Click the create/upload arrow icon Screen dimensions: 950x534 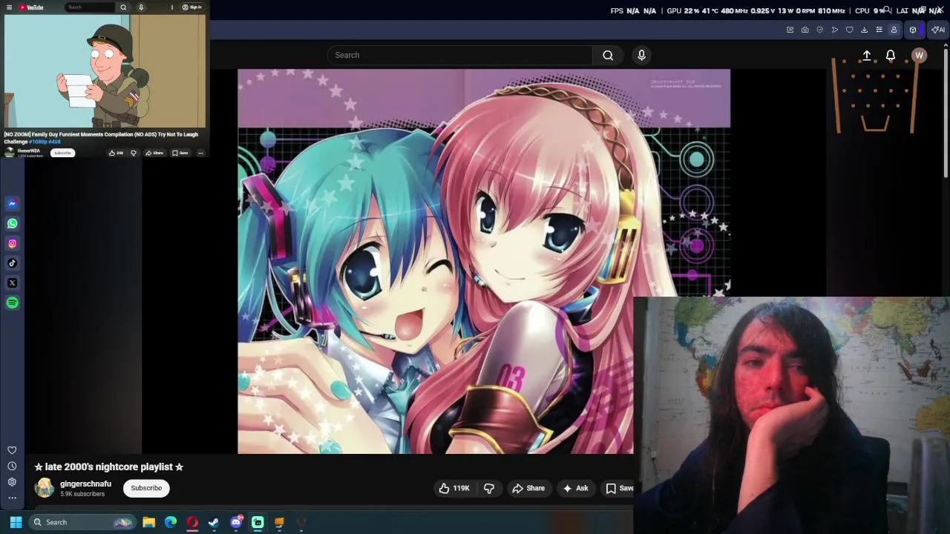(866, 56)
